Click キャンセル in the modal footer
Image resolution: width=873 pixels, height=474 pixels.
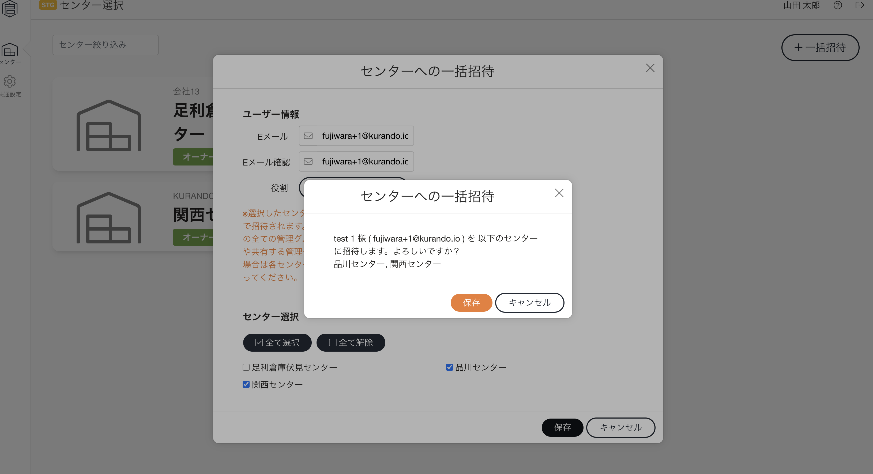(620, 428)
